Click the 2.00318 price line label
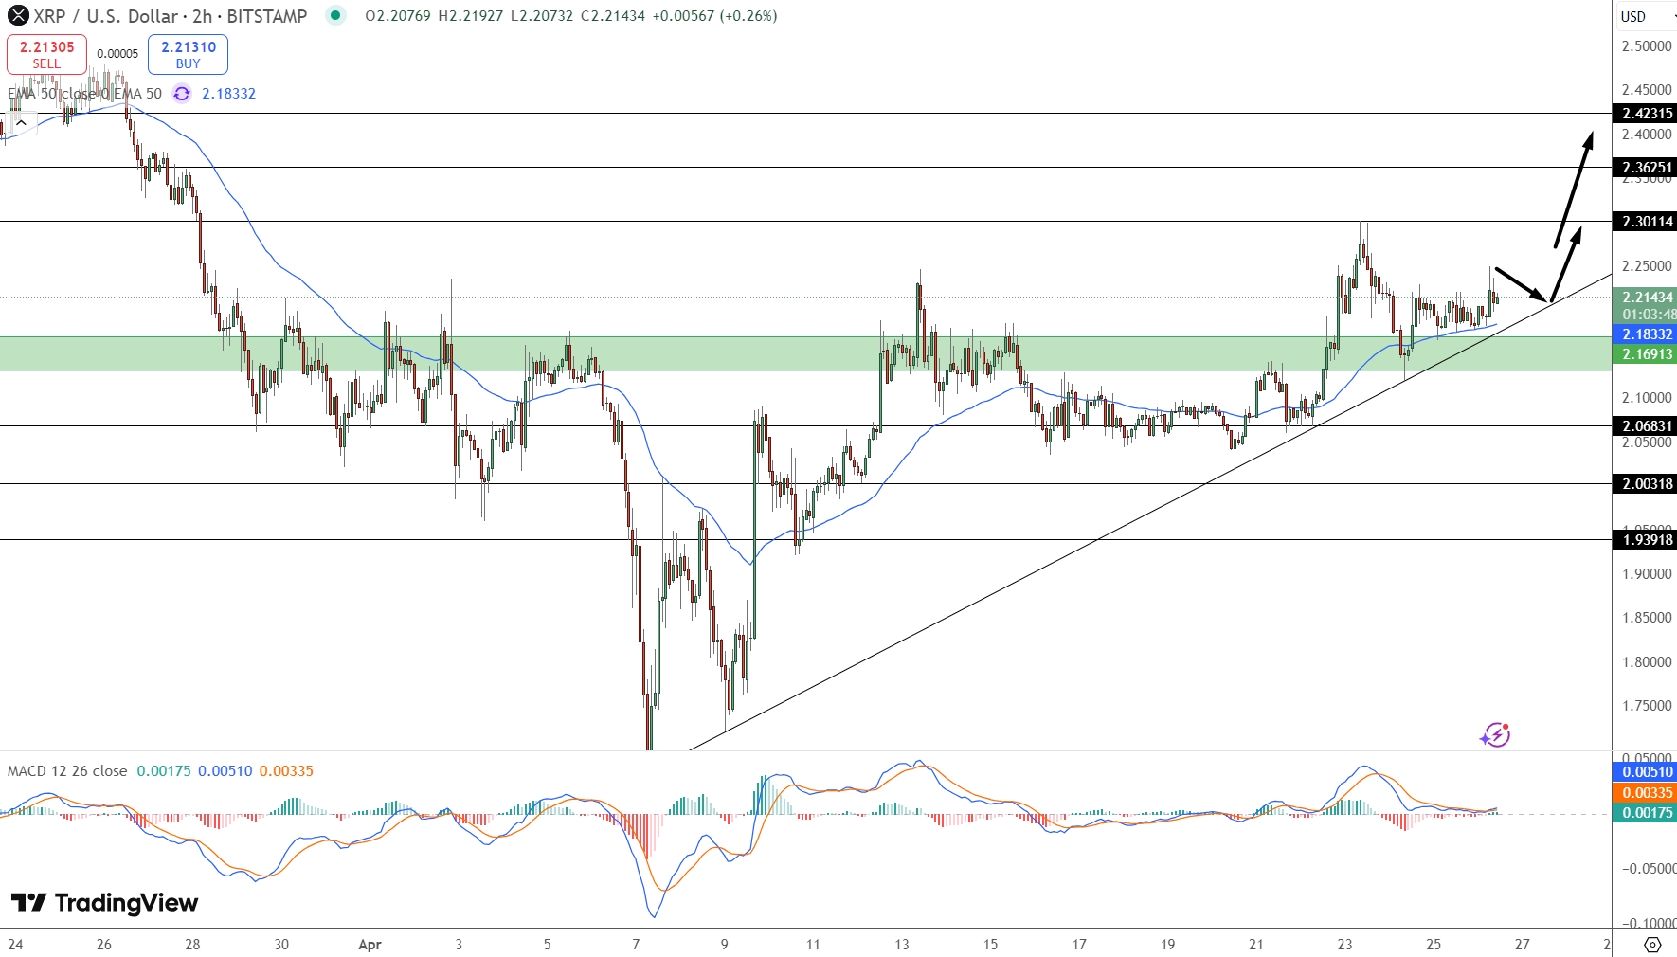Viewport: 1677px width, 957px height. click(x=1645, y=484)
